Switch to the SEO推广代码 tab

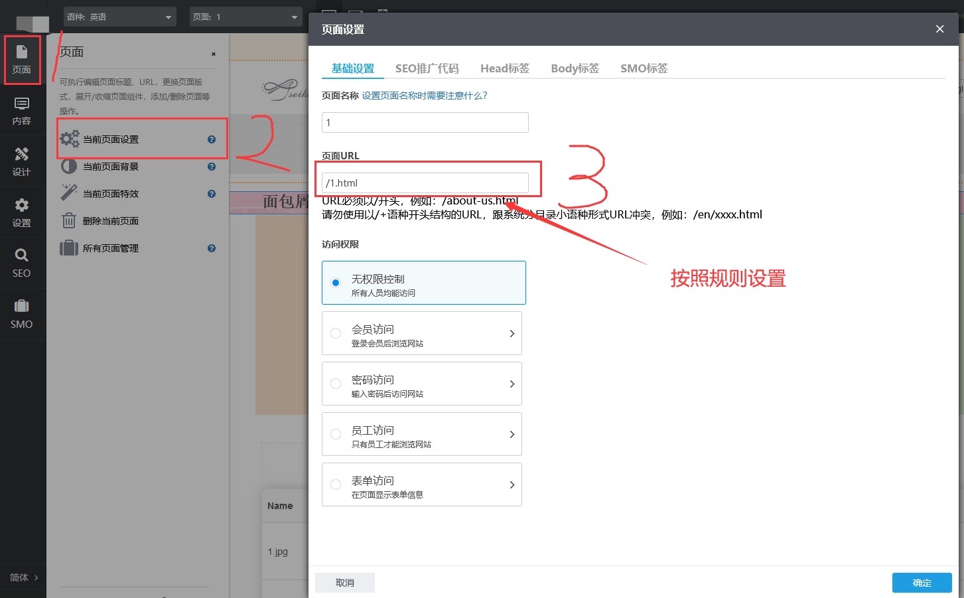pyautogui.click(x=427, y=68)
